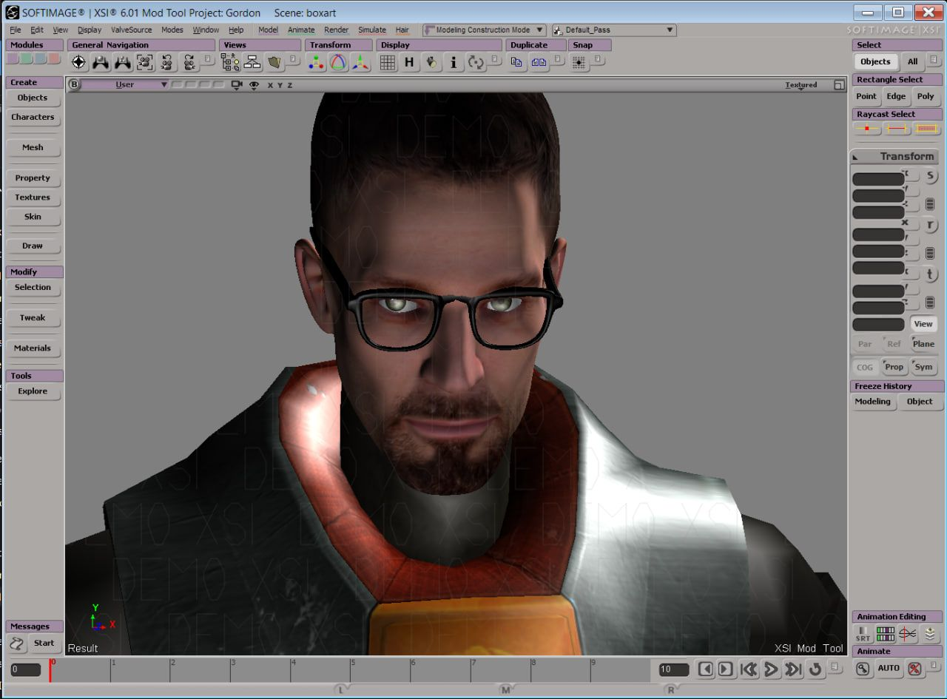Toggle the loop playback button
The image size is (947, 699).
815,669
